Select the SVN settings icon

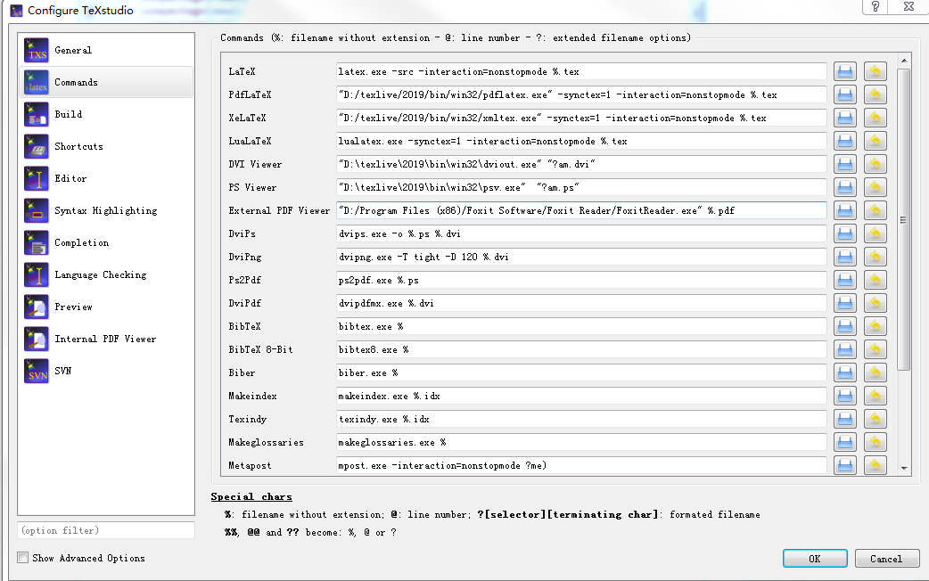click(x=36, y=371)
